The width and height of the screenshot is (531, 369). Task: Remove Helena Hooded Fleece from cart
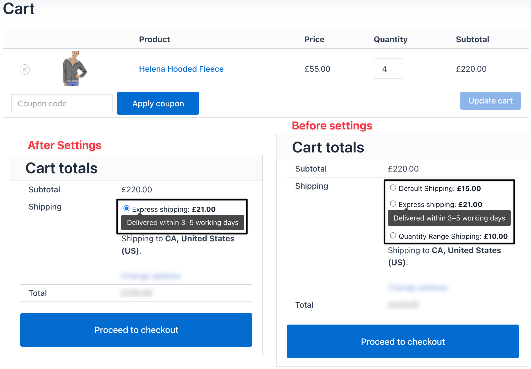pyautogui.click(x=25, y=69)
